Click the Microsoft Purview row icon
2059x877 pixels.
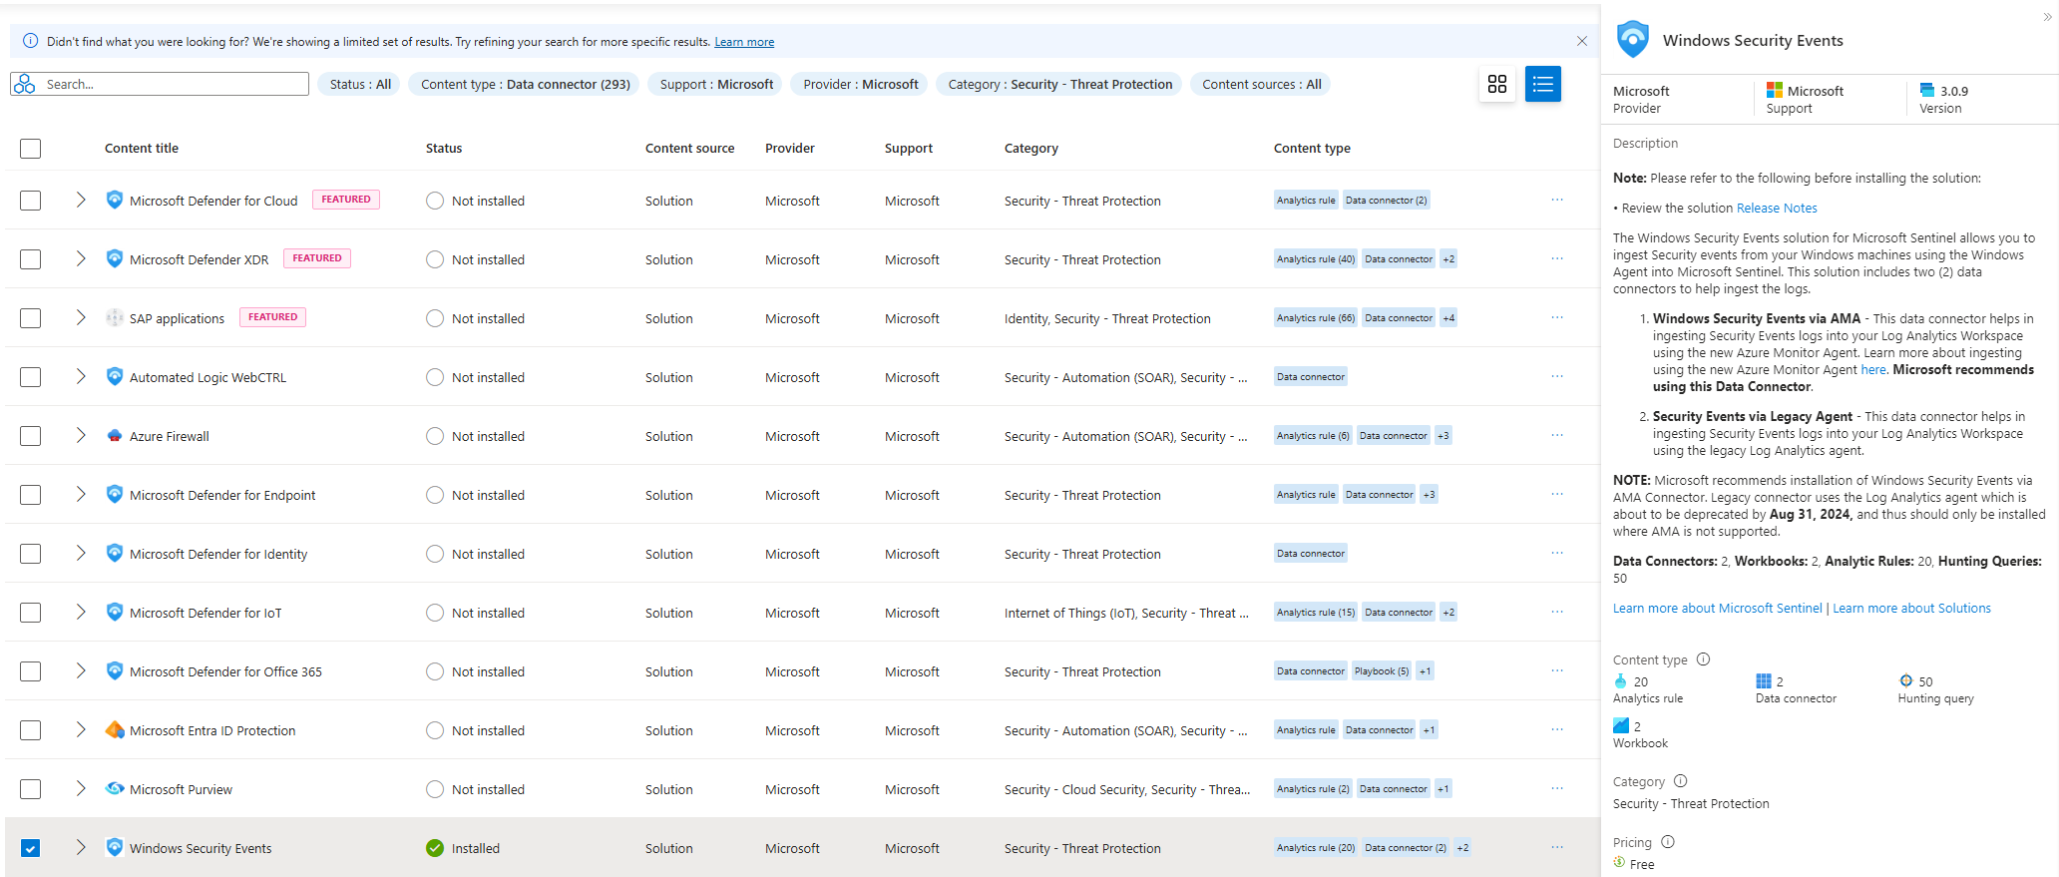[x=115, y=789]
